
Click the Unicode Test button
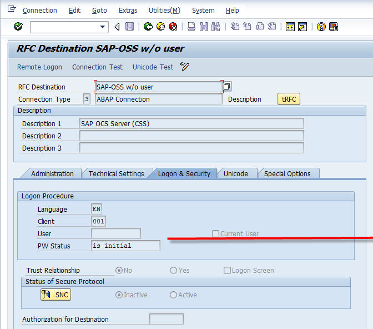tap(153, 67)
